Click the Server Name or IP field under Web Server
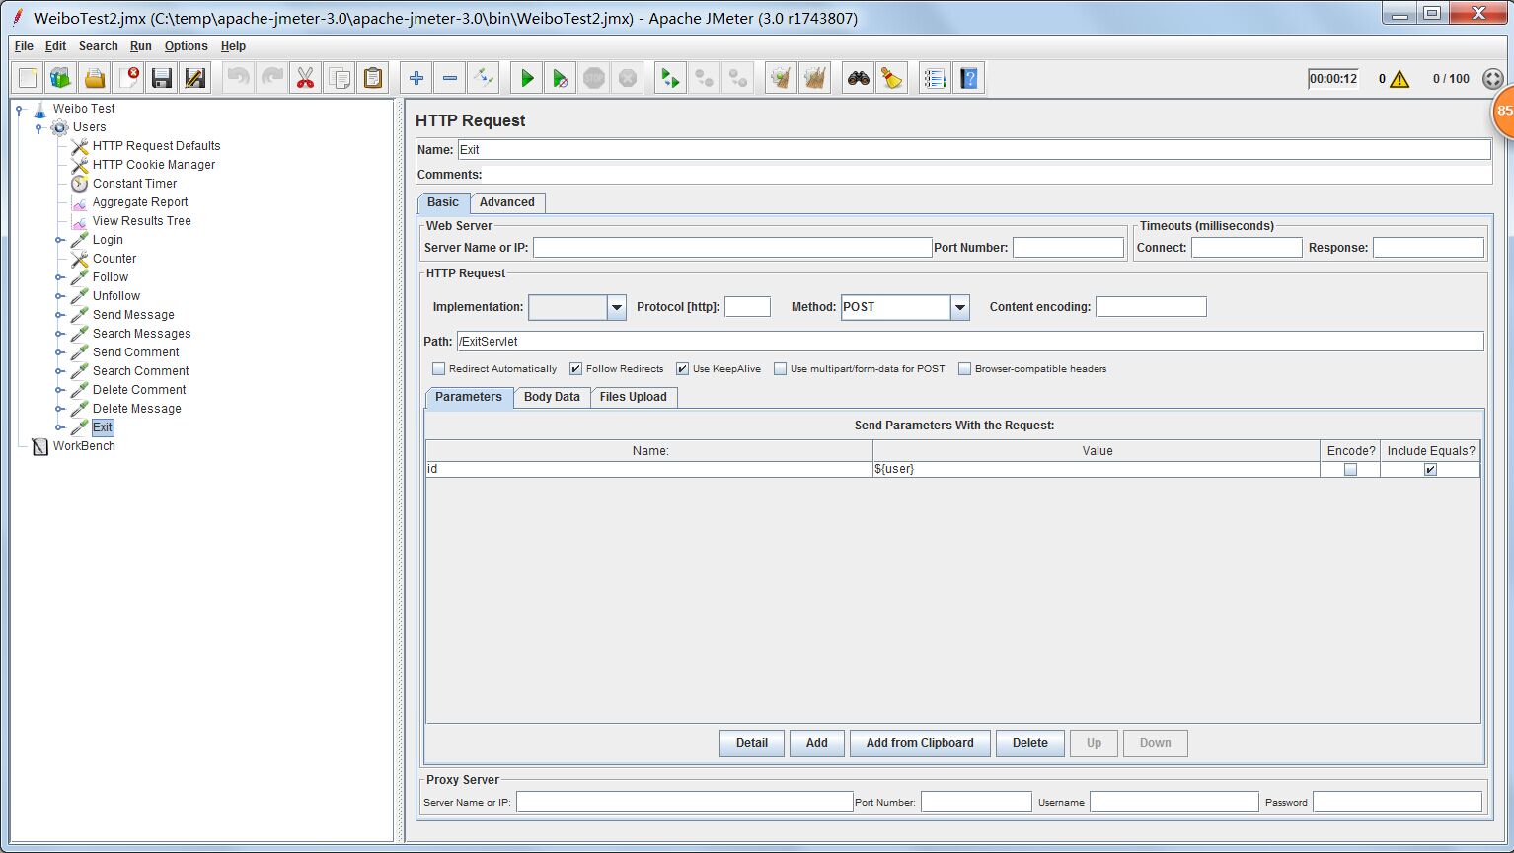The height and width of the screenshot is (853, 1514). click(732, 248)
